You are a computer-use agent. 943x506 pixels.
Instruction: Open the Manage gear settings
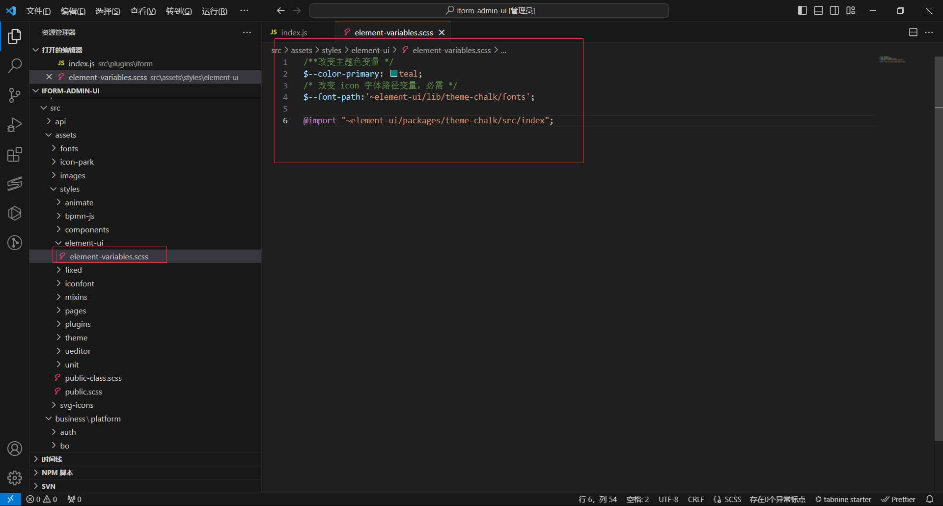(15, 478)
